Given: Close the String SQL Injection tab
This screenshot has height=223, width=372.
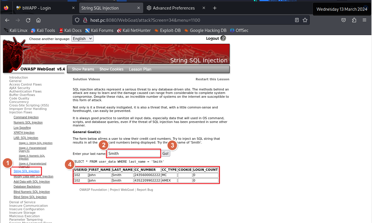Looking at the screenshot, I should [x=138, y=8].
